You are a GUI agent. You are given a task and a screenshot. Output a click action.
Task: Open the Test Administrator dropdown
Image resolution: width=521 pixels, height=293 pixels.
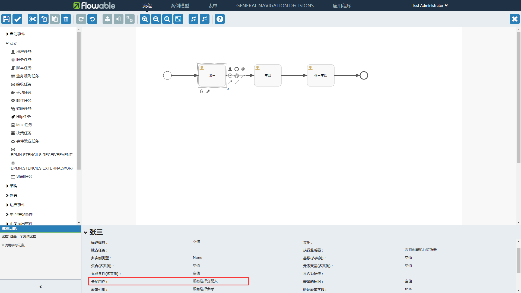click(x=430, y=5)
